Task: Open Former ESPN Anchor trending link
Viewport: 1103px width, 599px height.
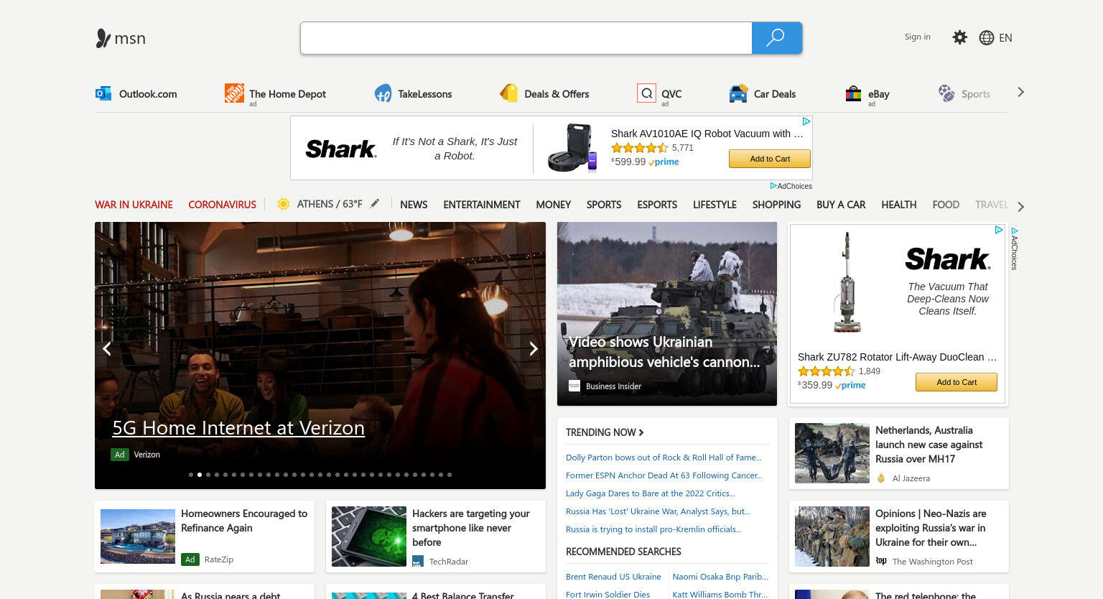Action: coord(664,475)
